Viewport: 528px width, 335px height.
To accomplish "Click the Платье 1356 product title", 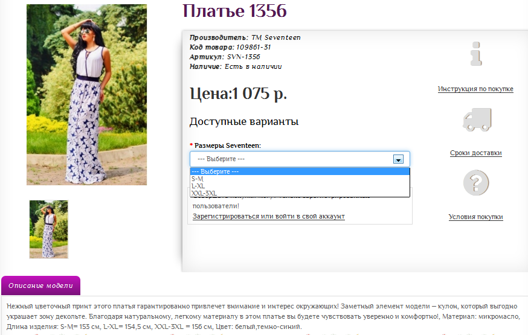I will (x=234, y=11).
